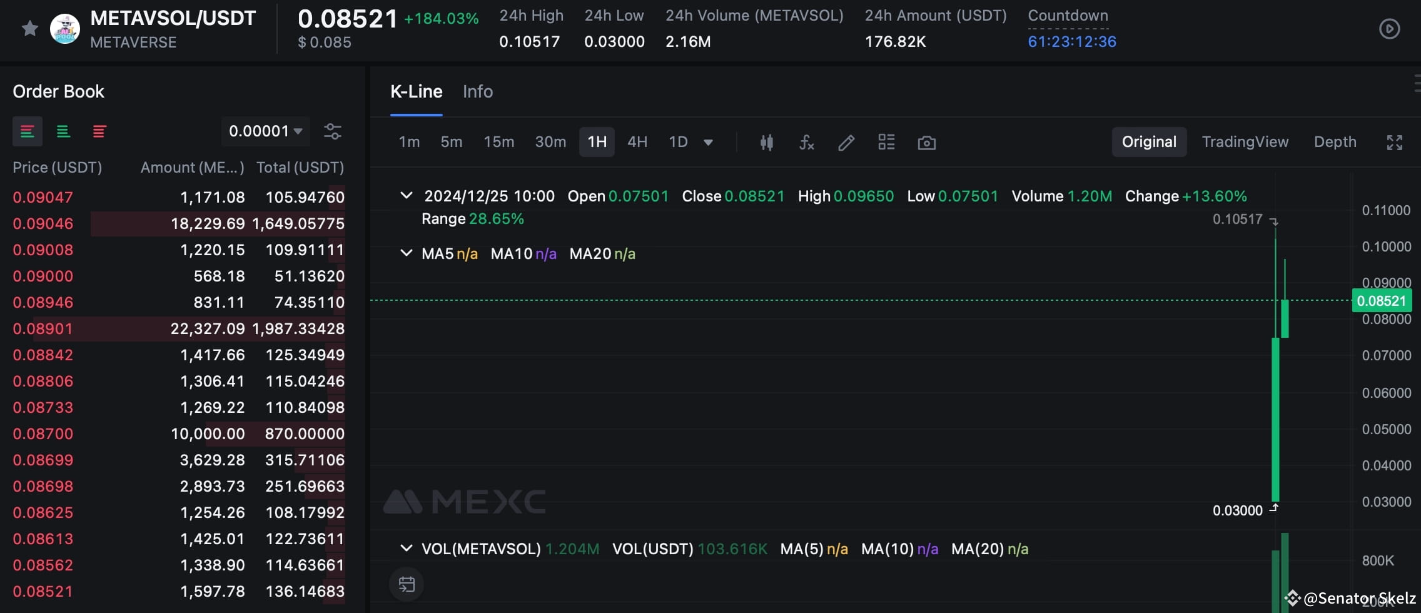Click the calendar icon below the volume legend
Image resolution: width=1421 pixels, height=613 pixels.
coord(407,584)
